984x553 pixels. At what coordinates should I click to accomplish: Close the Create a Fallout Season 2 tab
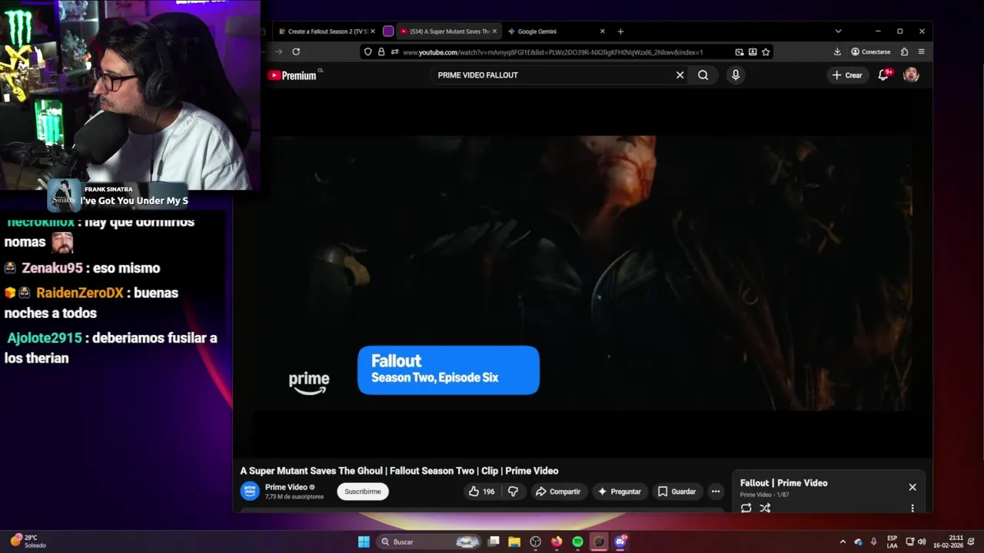pos(374,31)
